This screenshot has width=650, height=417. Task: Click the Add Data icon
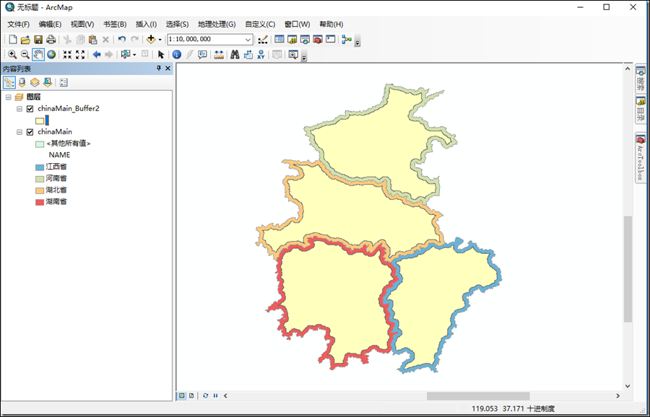pyautogui.click(x=150, y=39)
